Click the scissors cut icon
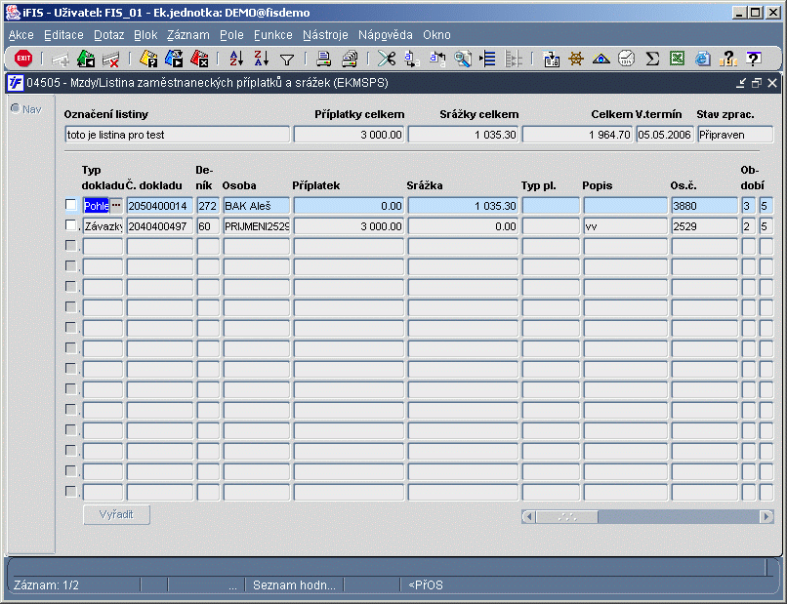 [x=387, y=59]
